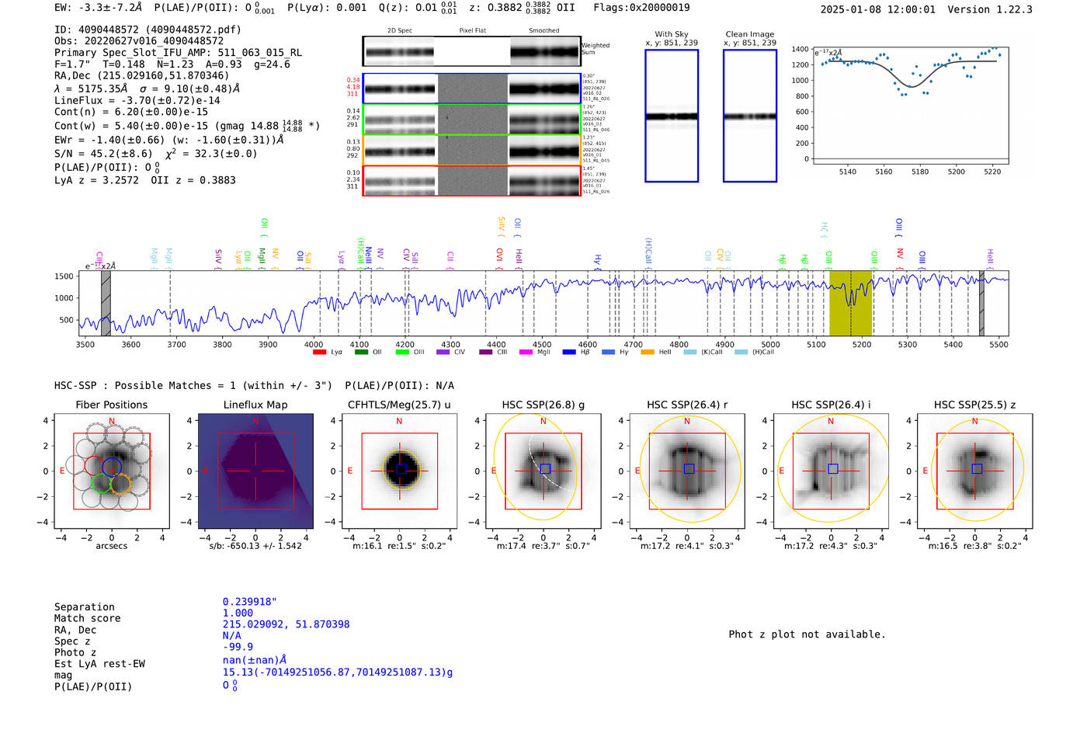Screen dimensions: 1087x740
Task: Click the (K)CaII legend swatch
Action: point(690,353)
